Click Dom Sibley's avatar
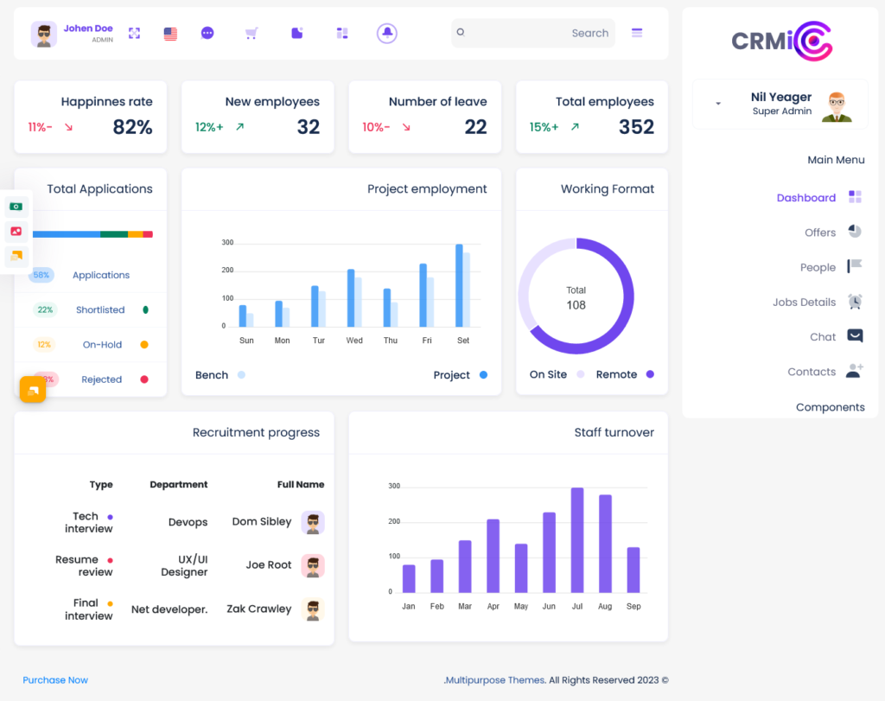 [x=313, y=522]
